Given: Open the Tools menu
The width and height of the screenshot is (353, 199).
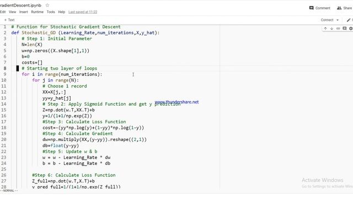Looking at the screenshot, I should point(51,12).
